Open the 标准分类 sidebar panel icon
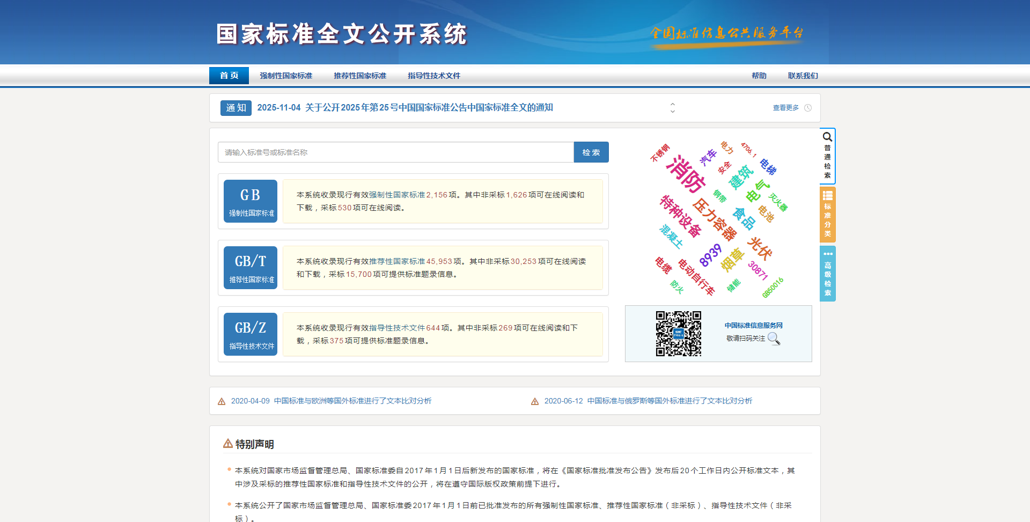 point(827,215)
